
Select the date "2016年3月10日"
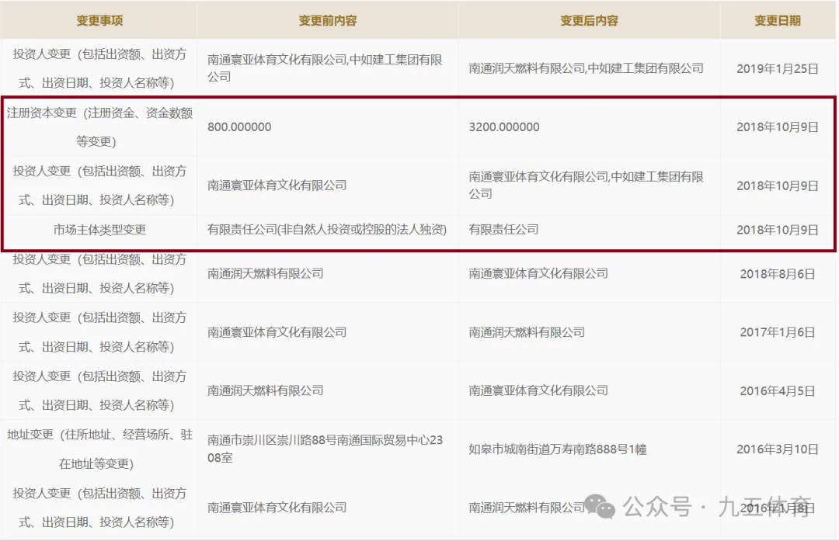[778, 449]
